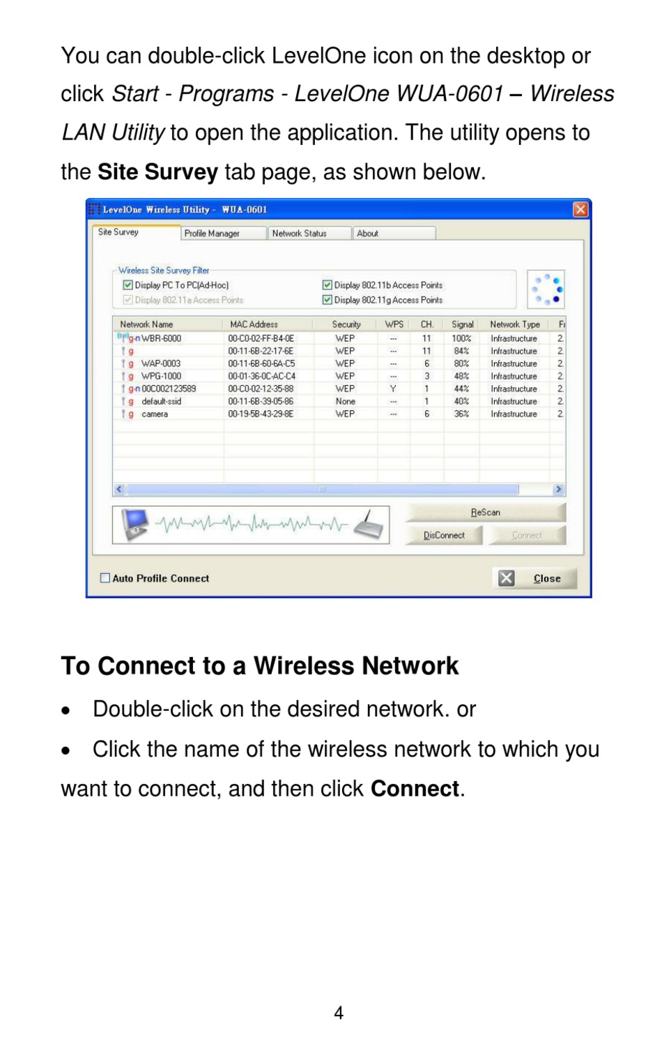Click the DisConnect button
The height and width of the screenshot is (1058, 662).
[x=444, y=536]
